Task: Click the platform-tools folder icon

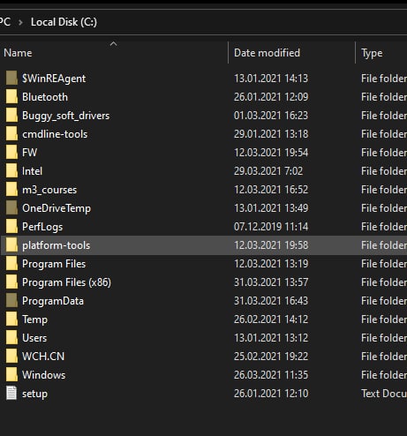Action: coord(11,245)
